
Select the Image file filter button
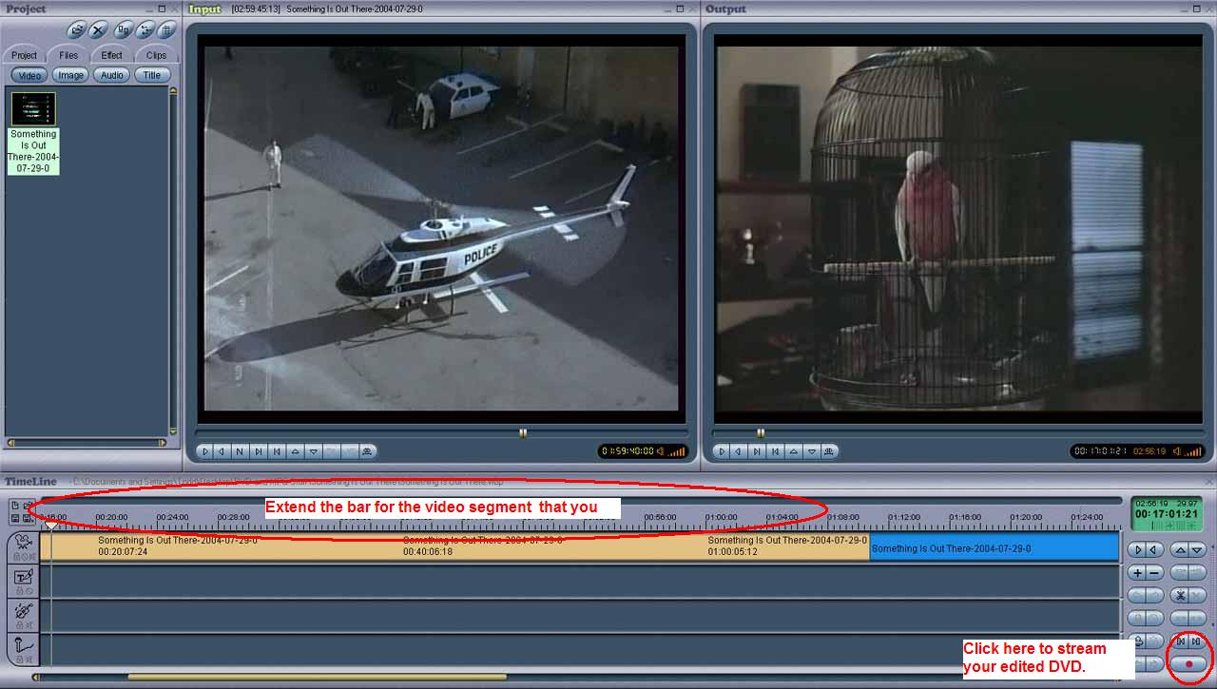tap(70, 75)
